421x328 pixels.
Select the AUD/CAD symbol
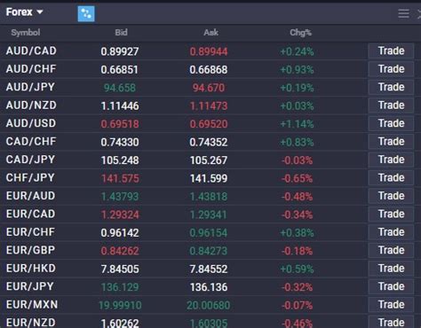[x=31, y=51]
